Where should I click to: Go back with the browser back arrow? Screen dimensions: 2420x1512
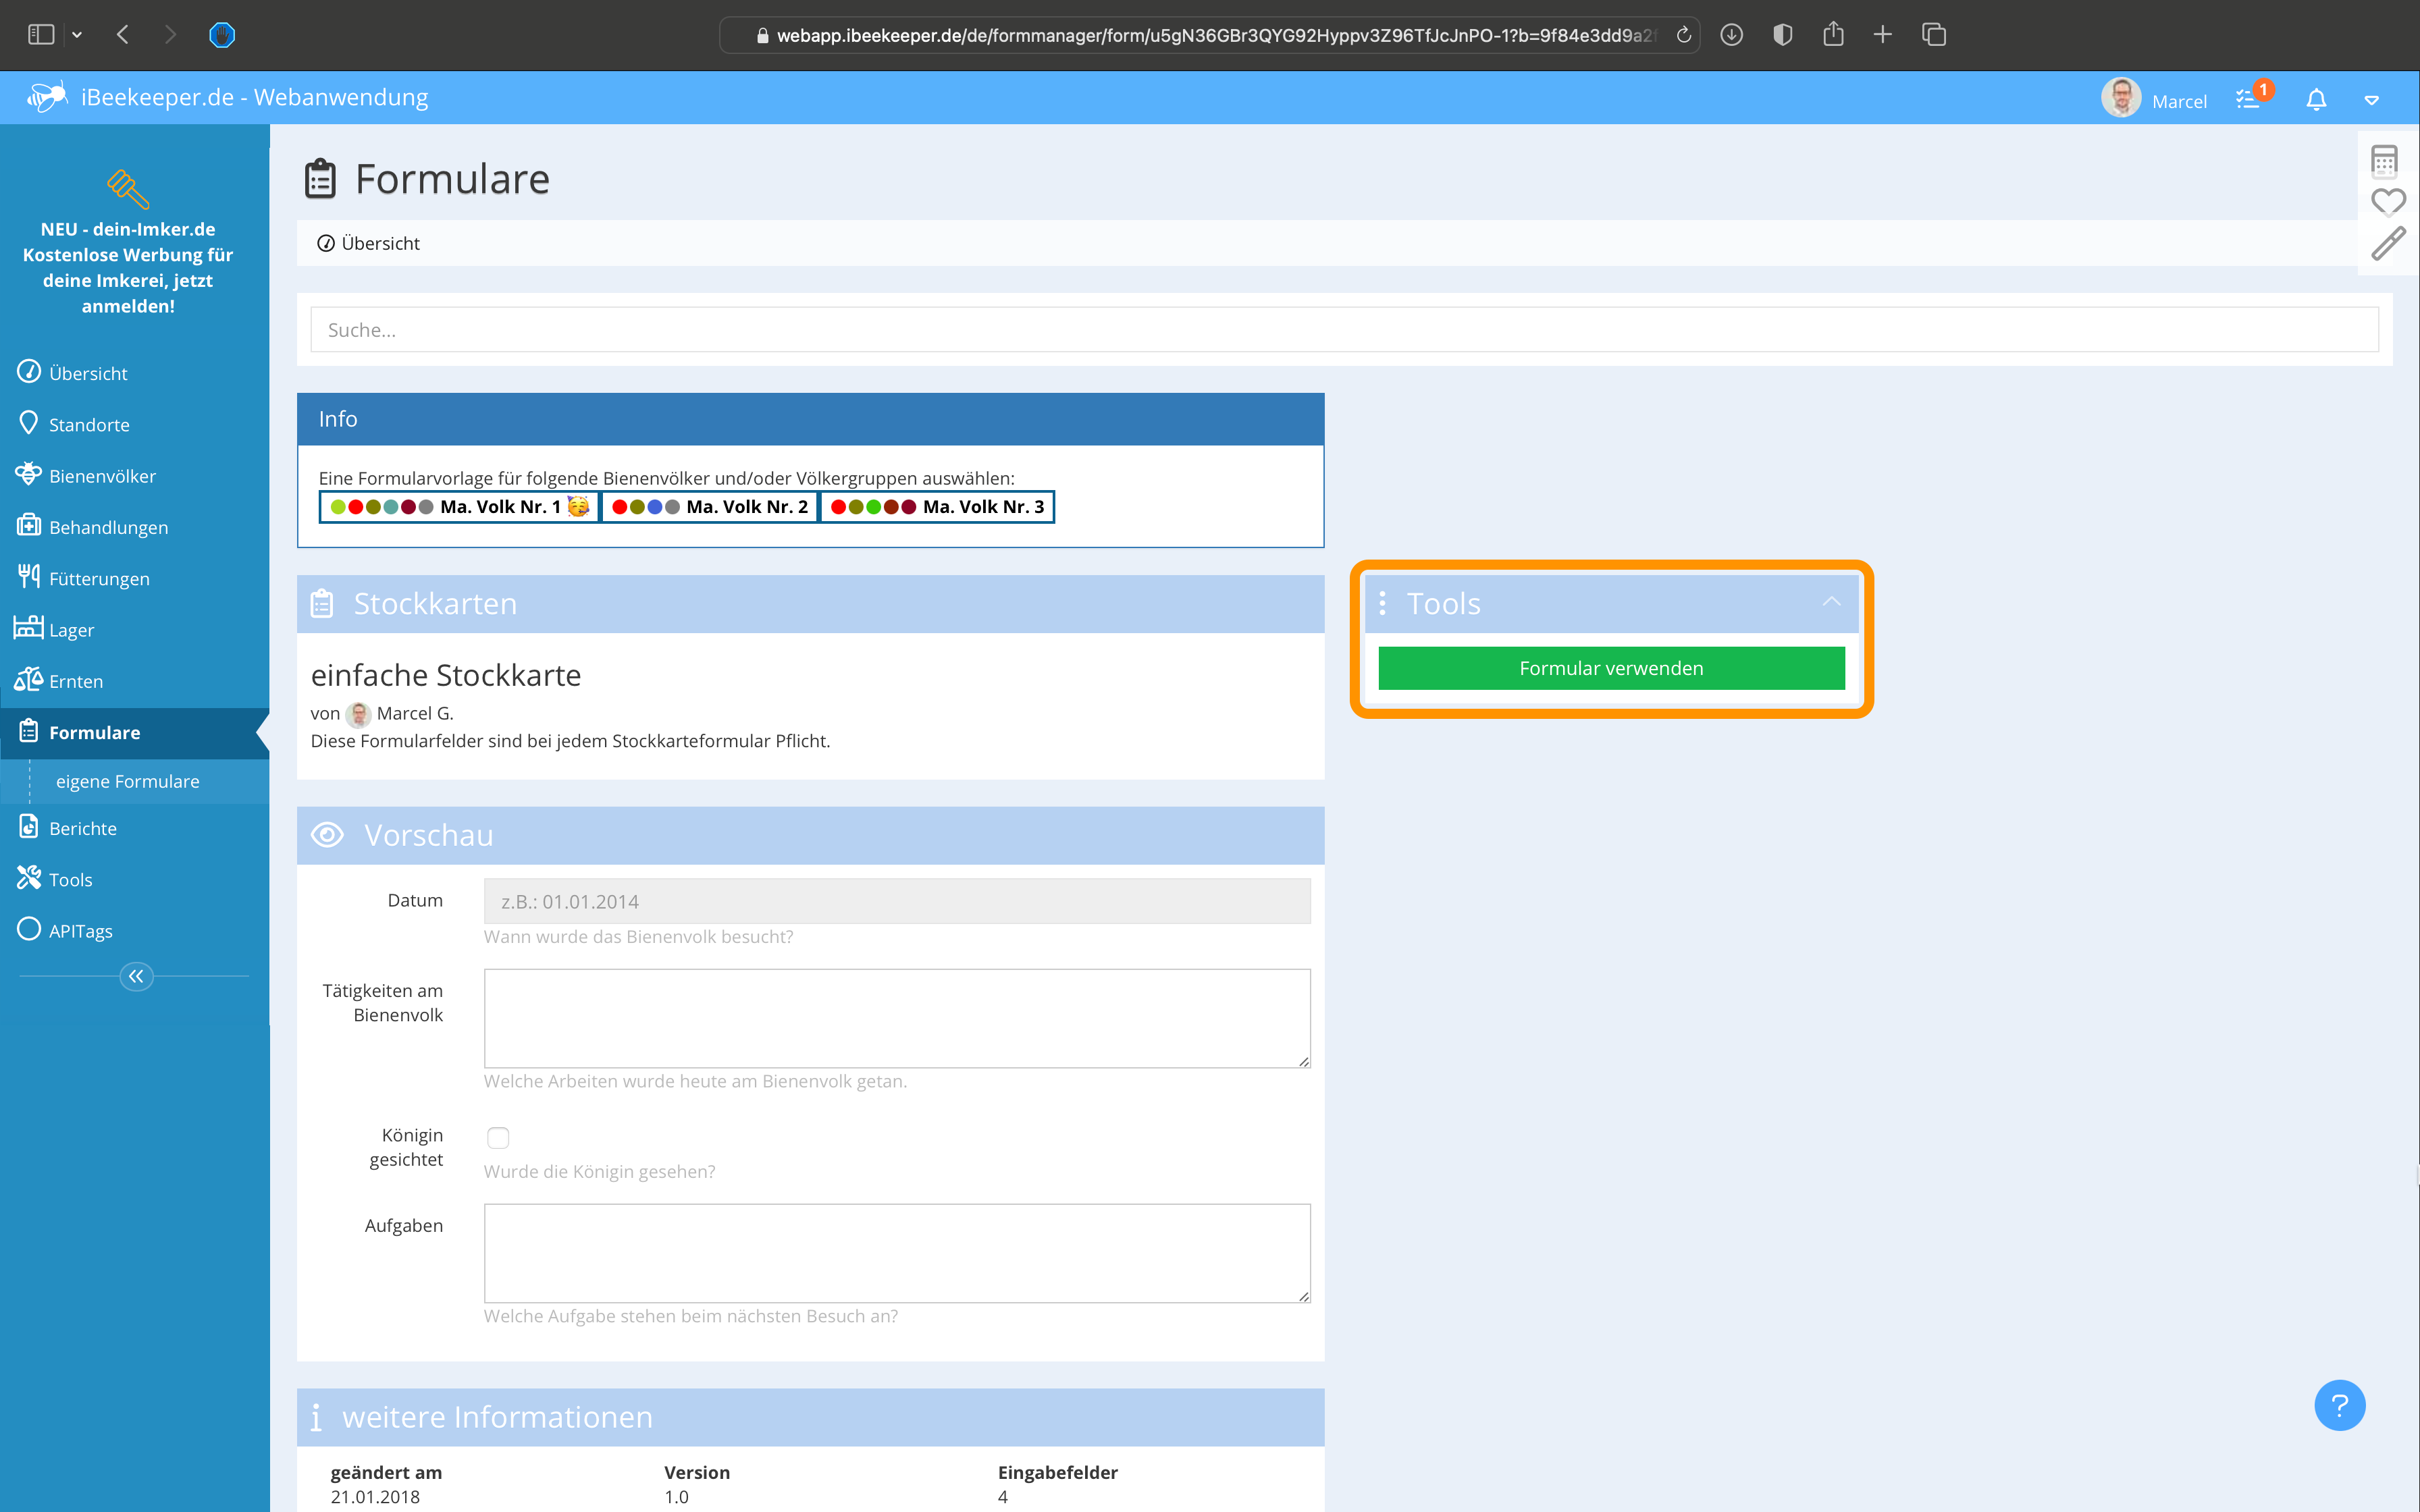pos(123,35)
